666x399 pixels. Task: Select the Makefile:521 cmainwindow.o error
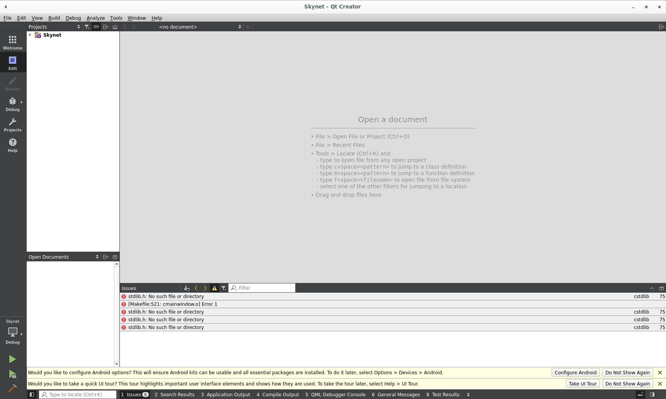[393, 304]
